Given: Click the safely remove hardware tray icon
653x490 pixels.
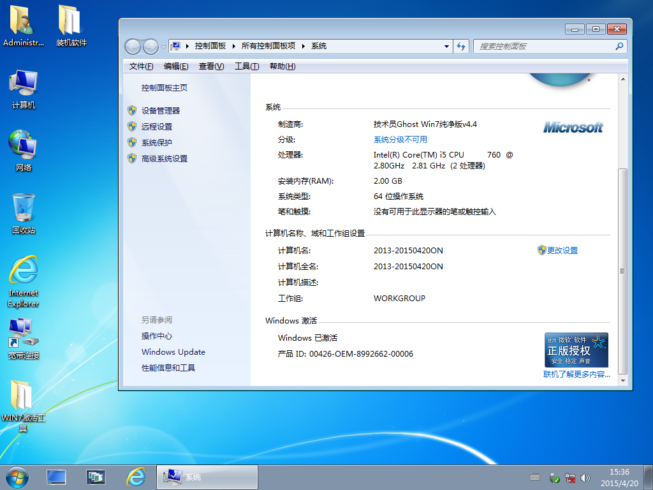Looking at the screenshot, I should (554, 478).
